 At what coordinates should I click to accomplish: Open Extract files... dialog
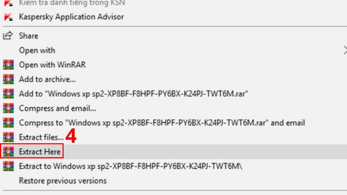[41, 137]
